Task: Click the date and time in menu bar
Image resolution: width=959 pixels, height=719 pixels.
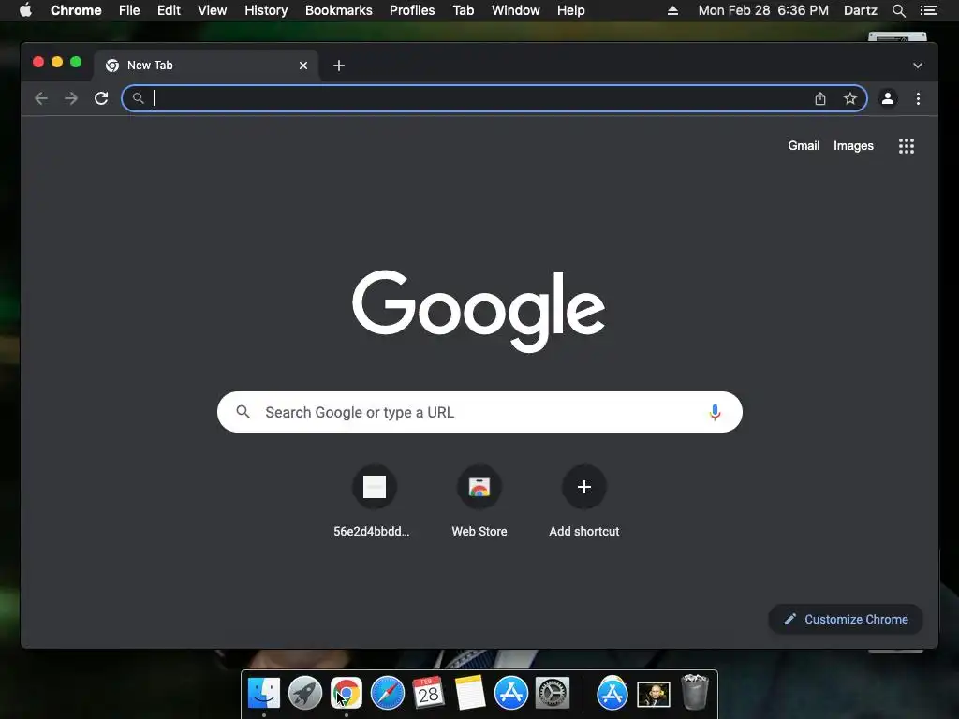Action: click(x=763, y=10)
